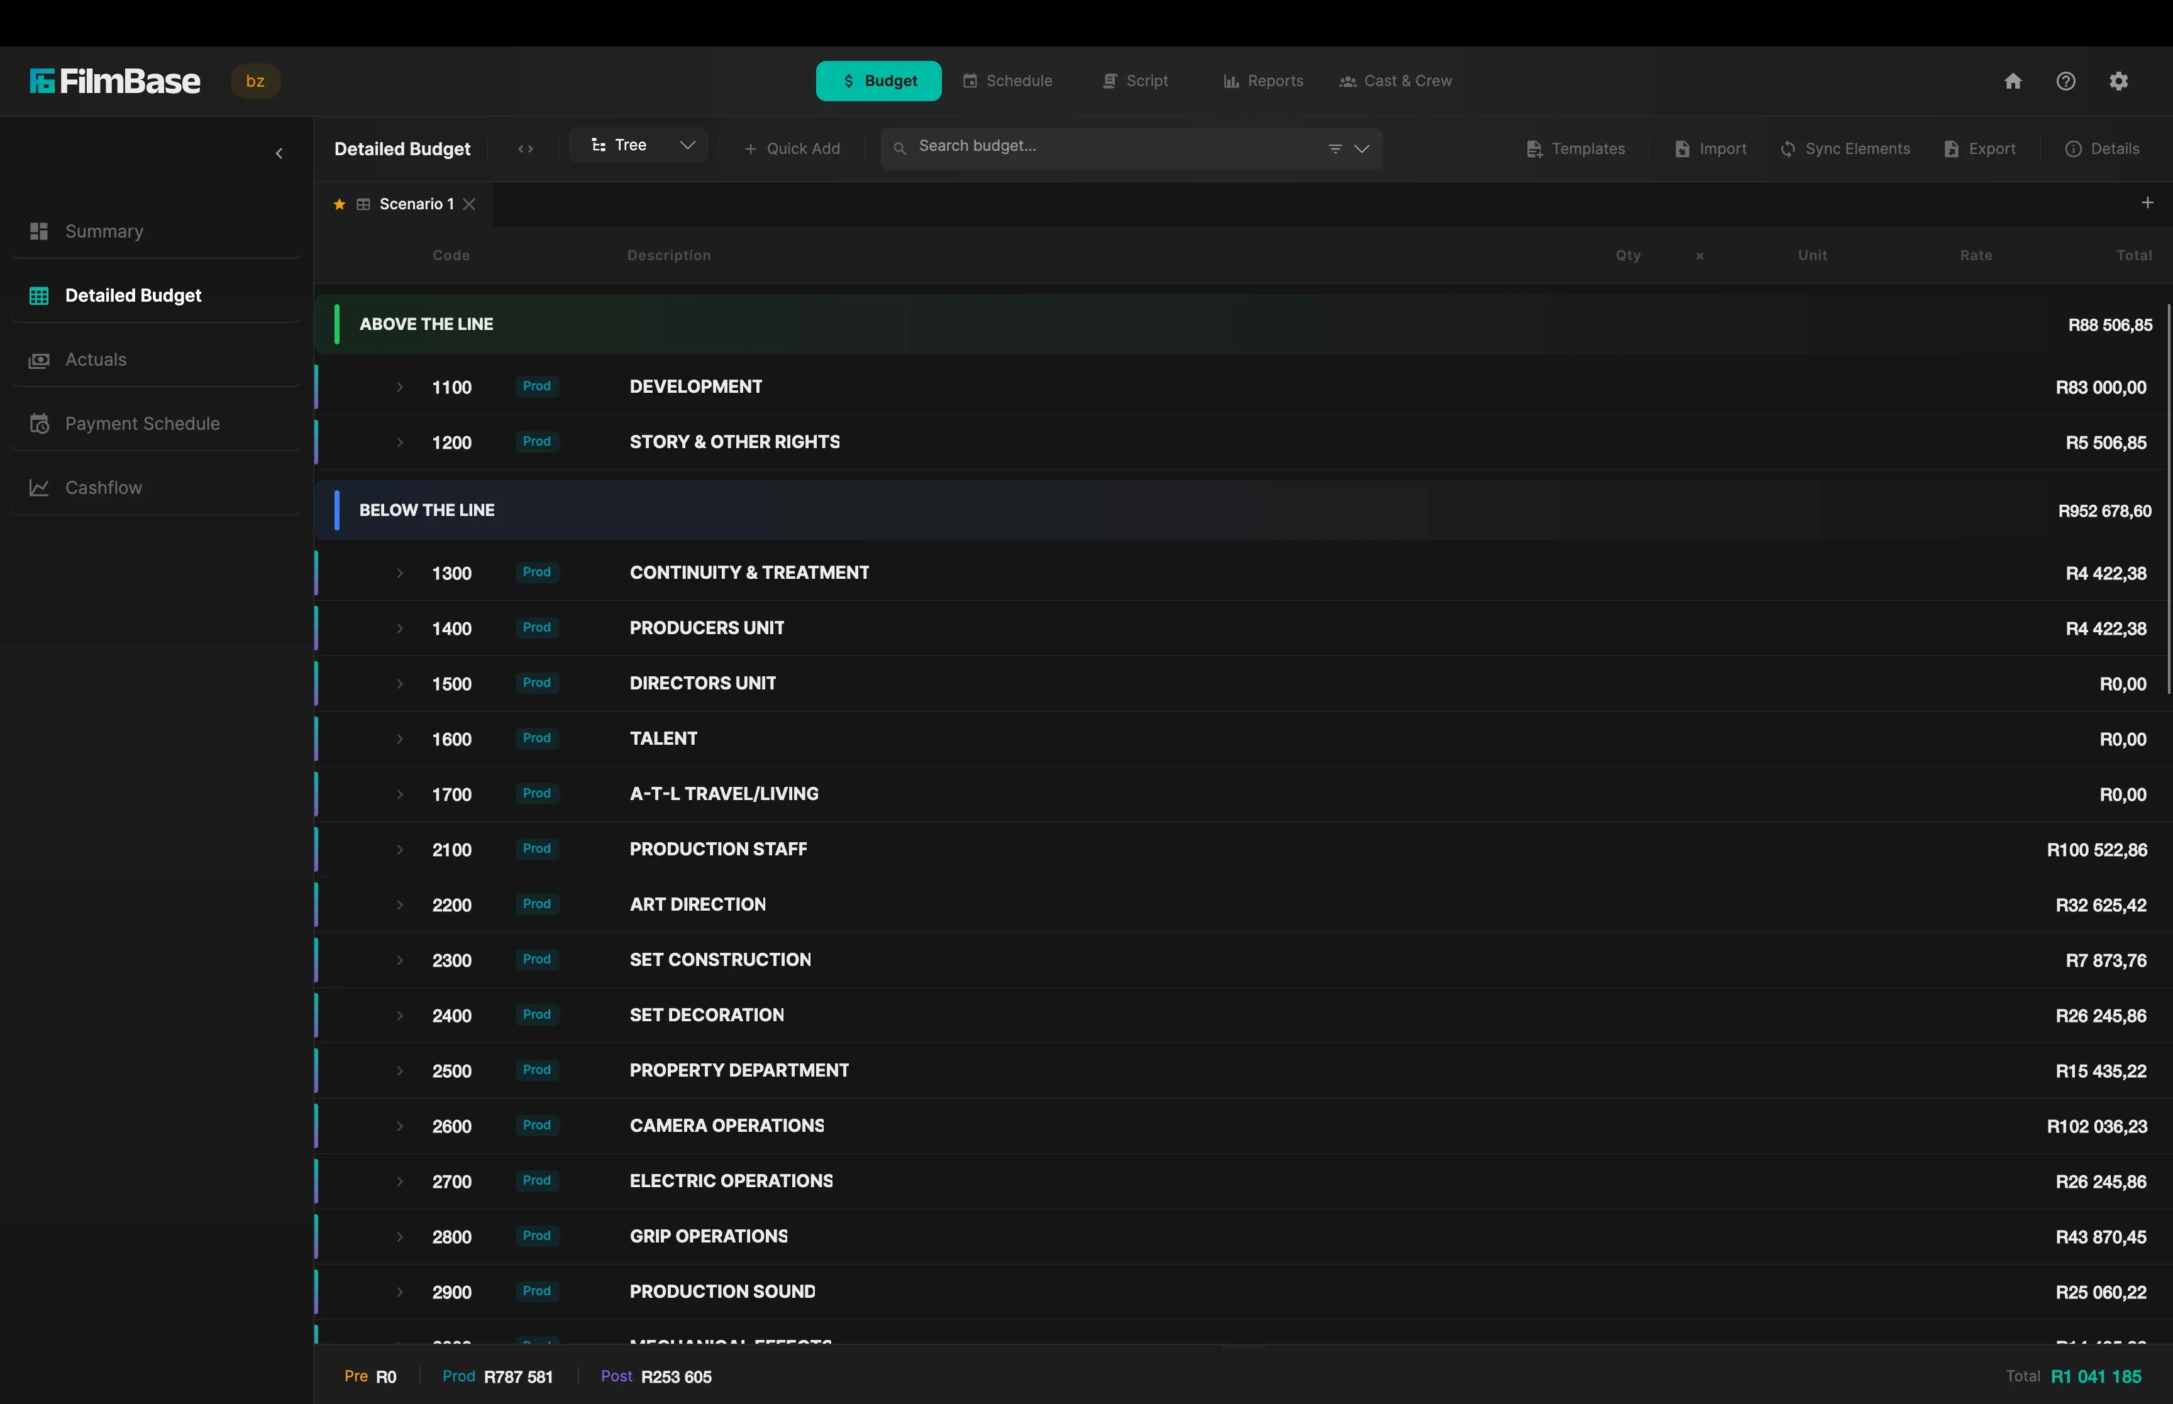
Task: Click the home icon in top bar
Action: [2013, 81]
